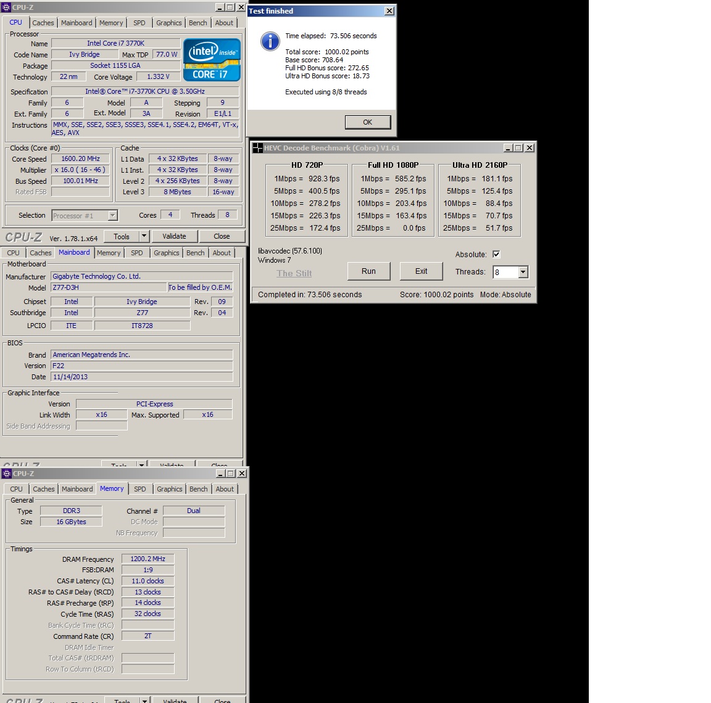The height and width of the screenshot is (703, 711).
Task: Click Validate button in top CPU-Z window
Action: pyautogui.click(x=174, y=236)
